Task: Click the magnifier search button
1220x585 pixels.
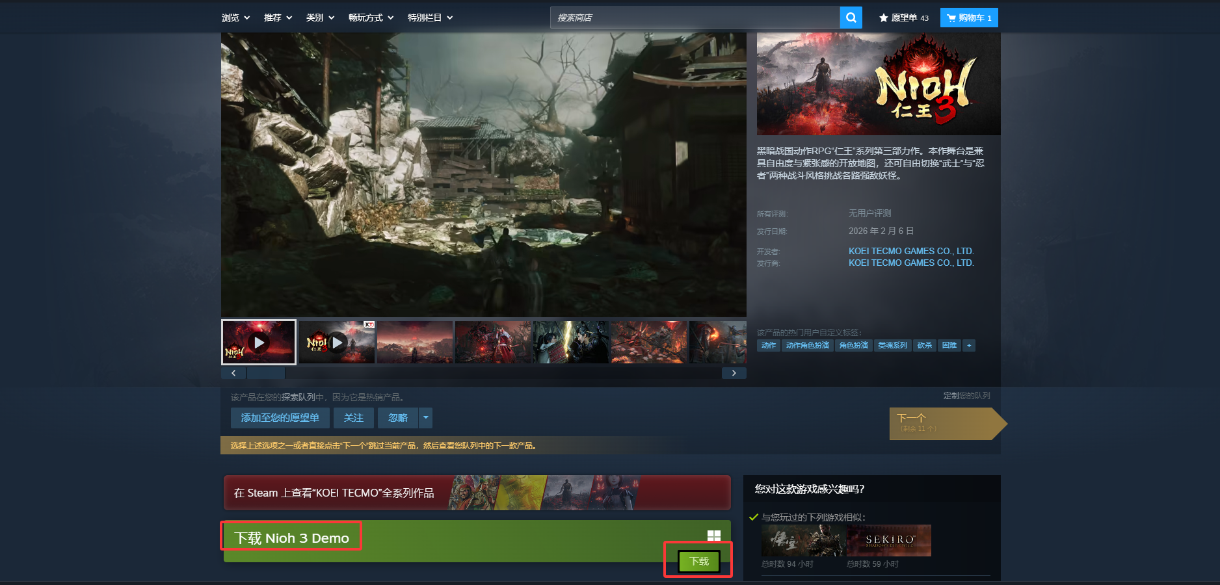Action: click(x=851, y=18)
